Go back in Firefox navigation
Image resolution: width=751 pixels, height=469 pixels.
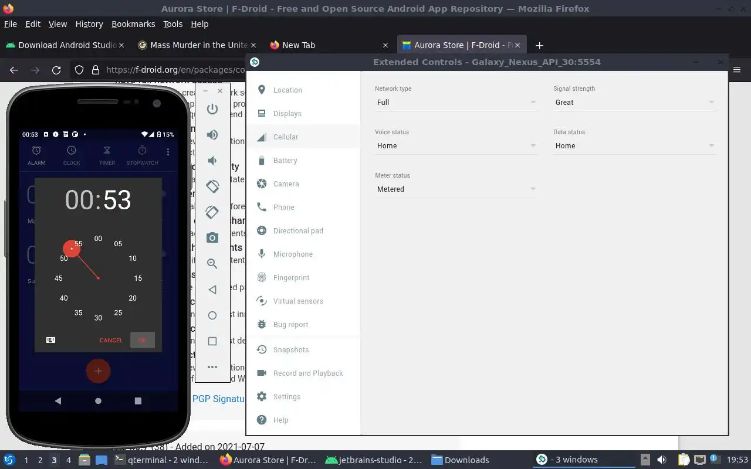tap(14, 70)
